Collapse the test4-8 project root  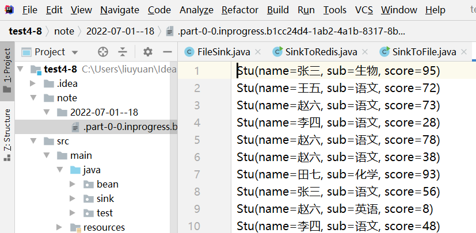21,70
